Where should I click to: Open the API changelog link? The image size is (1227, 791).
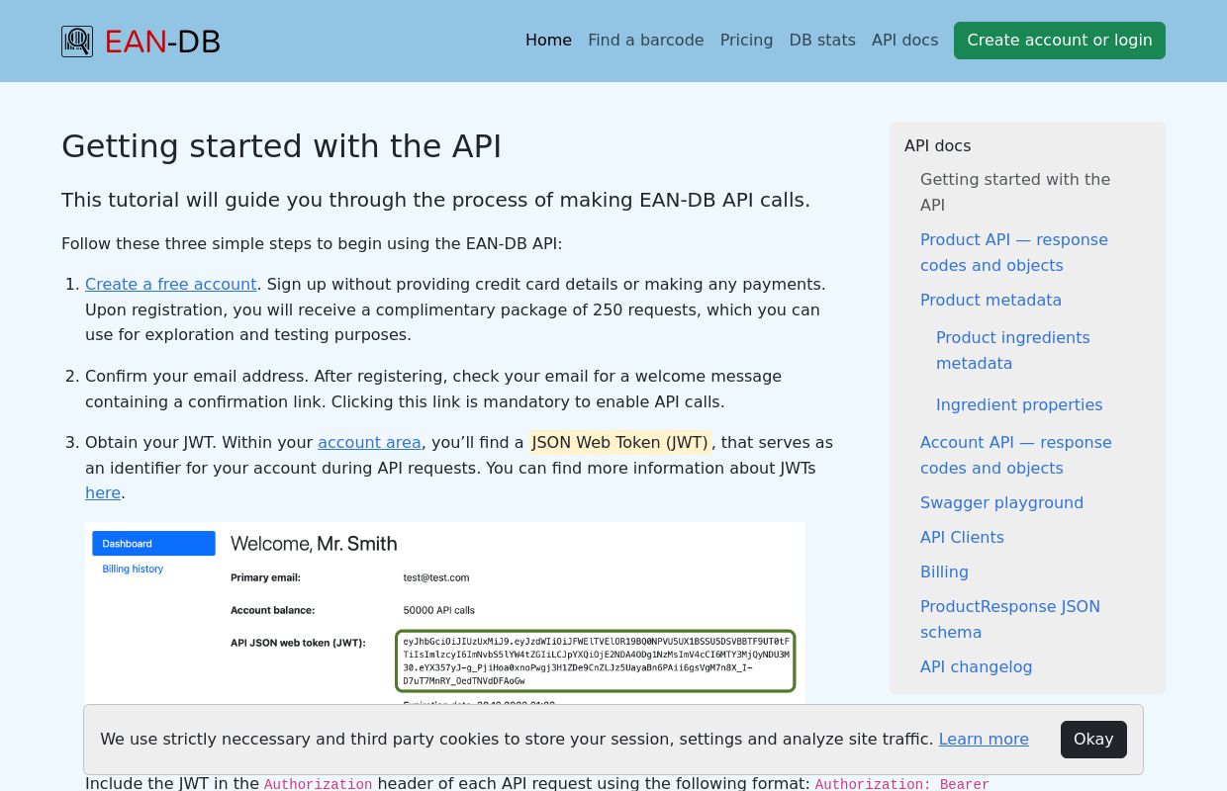pos(976,666)
